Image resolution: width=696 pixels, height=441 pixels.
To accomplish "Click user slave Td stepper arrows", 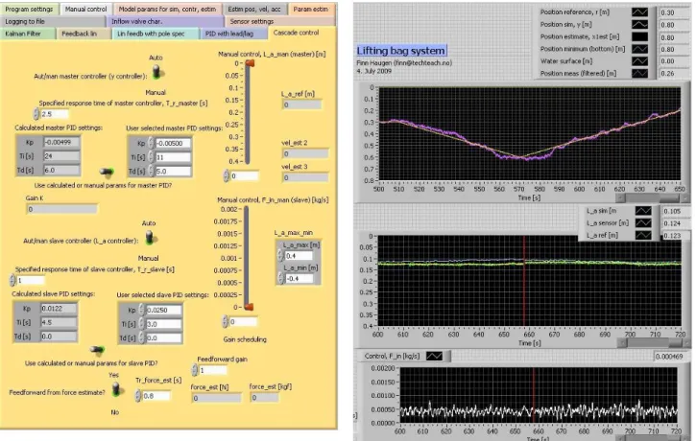I will coord(141,337).
